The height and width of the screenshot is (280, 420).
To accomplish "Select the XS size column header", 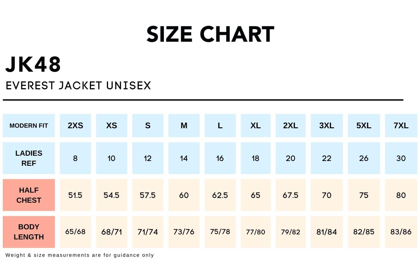I will pyautogui.click(x=111, y=126).
